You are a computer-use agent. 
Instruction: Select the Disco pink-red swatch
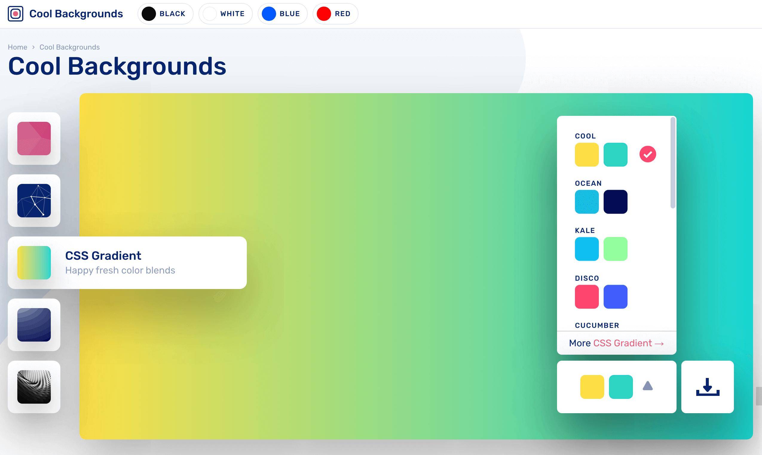coord(587,297)
